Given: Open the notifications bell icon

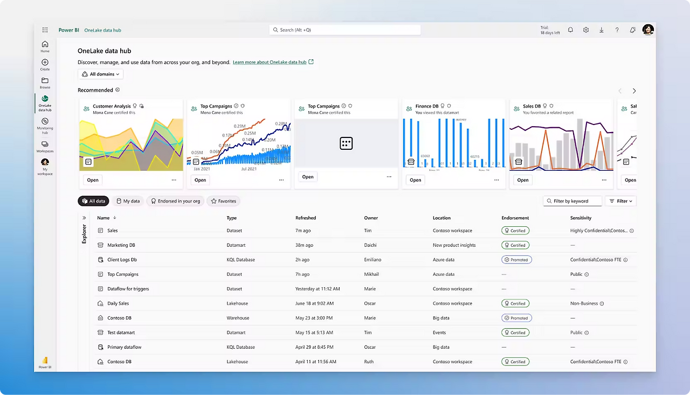Looking at the screenshot, I should pos(570,30).
